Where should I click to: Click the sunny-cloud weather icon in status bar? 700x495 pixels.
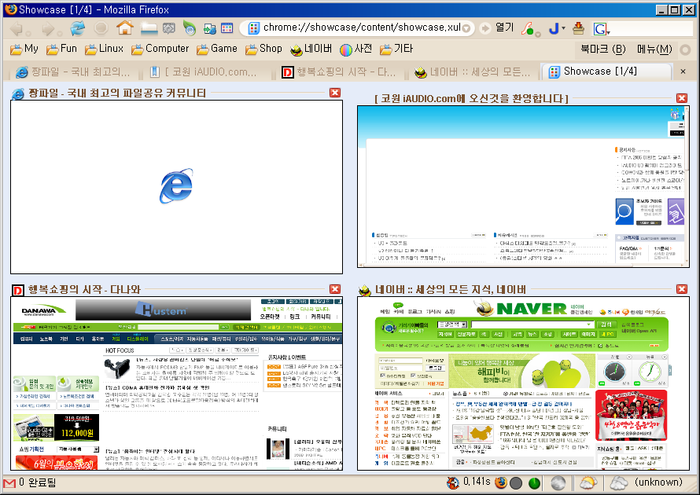588,482
